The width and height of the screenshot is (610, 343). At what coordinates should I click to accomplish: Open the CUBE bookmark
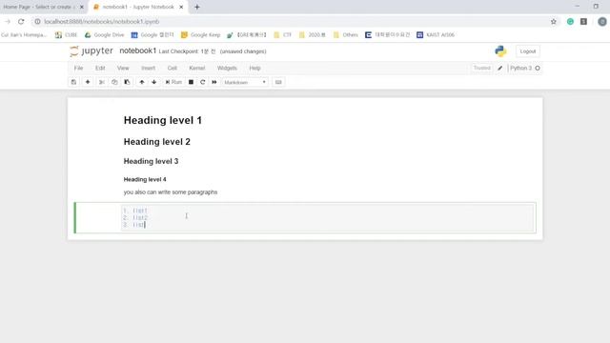[x=66, y=35]
